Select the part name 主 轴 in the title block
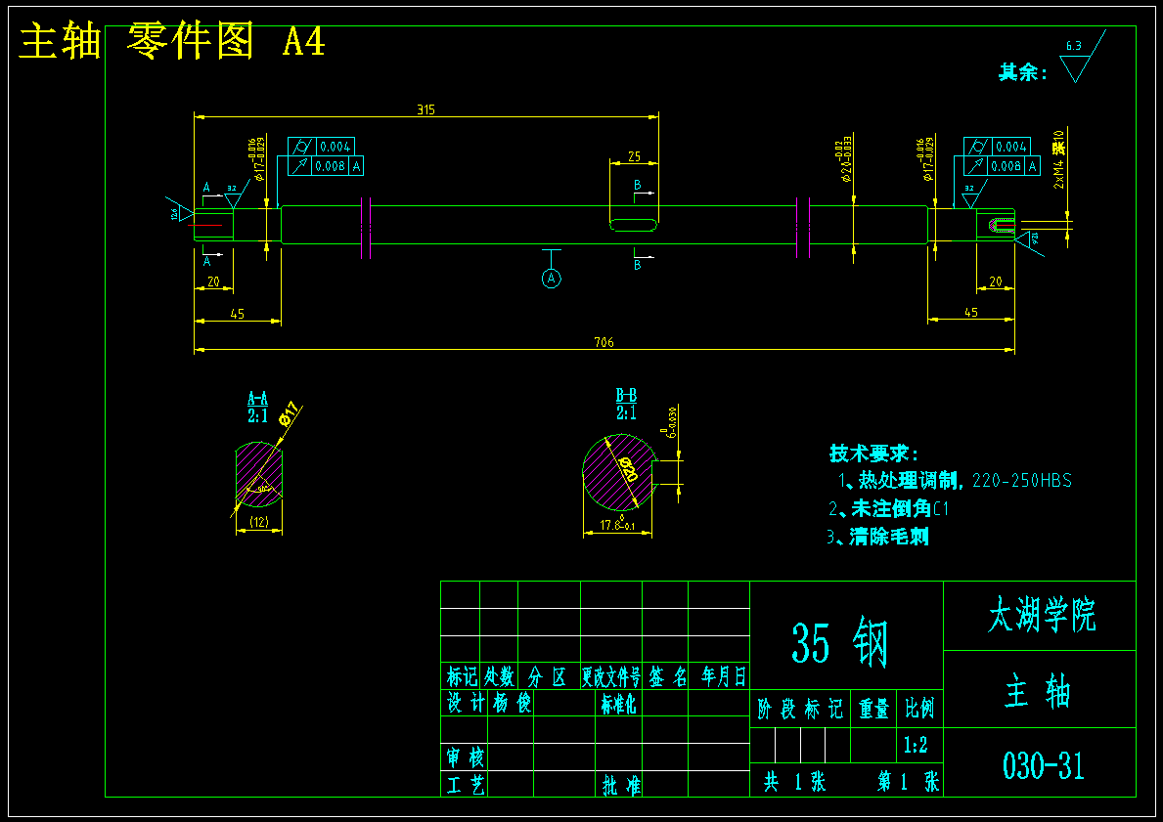The height and width of the screenshot is (822, 1163). coord(1038,691)
